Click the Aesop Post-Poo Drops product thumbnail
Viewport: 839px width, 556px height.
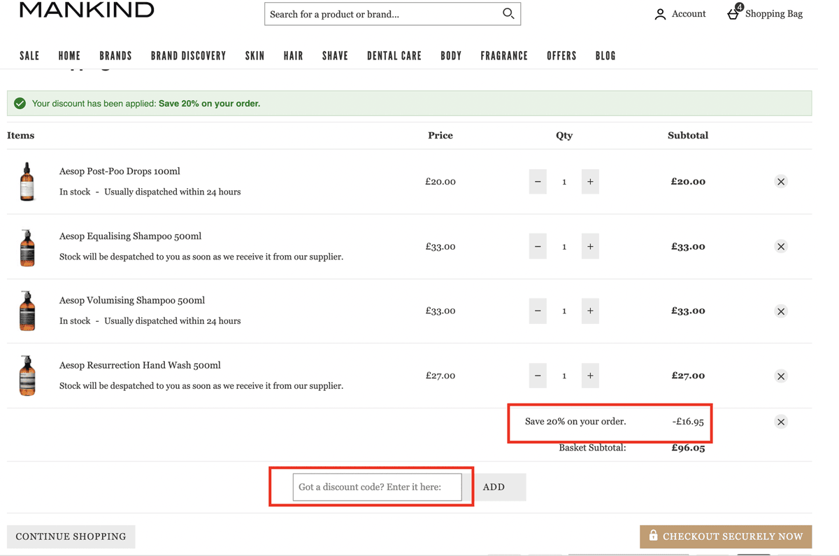pos(27,182)
